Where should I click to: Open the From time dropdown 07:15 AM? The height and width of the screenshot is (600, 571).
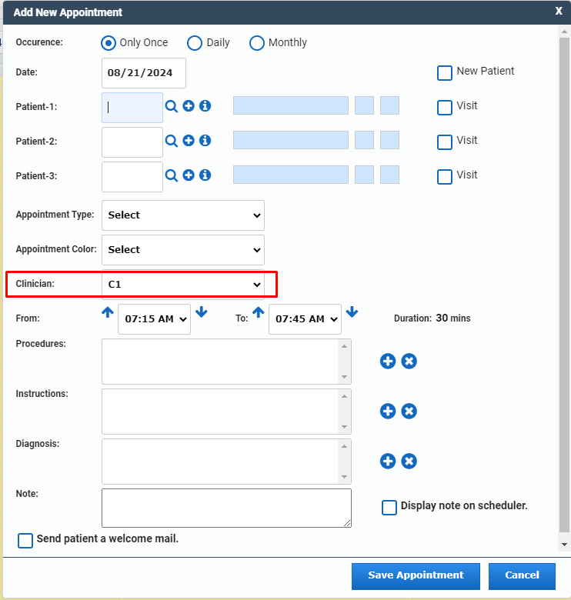(154, 319)
